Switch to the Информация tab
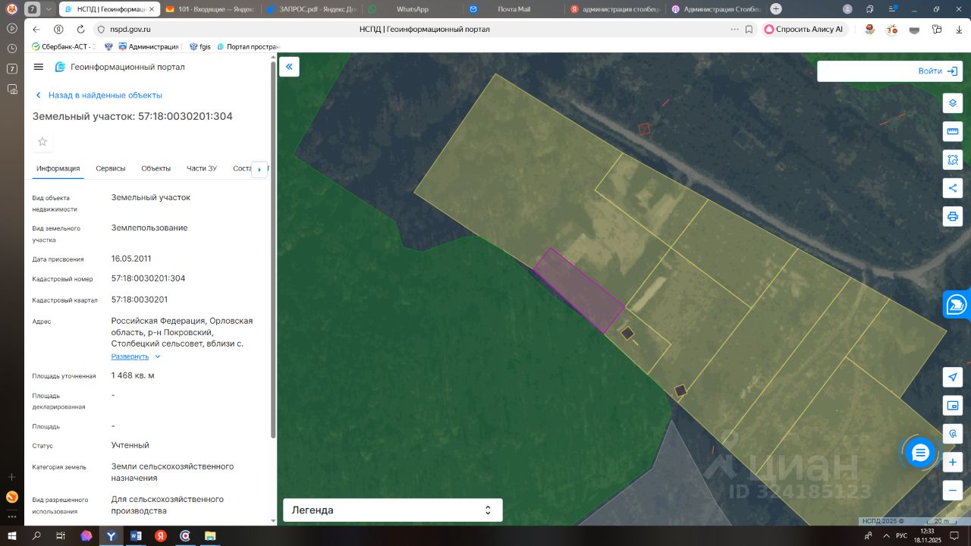Viewport: 971px width, 546px height. pos(58,168)
